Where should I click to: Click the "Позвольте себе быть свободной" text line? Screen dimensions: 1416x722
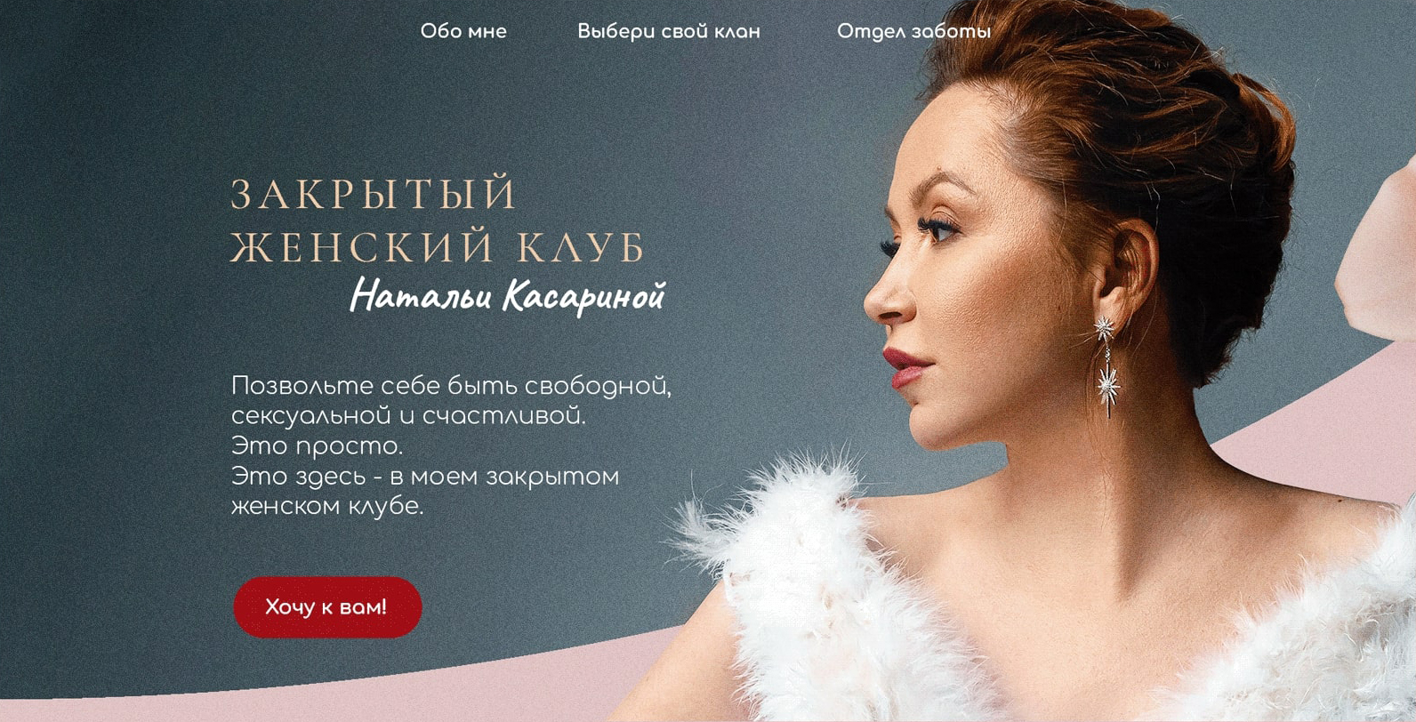[451, 387]
